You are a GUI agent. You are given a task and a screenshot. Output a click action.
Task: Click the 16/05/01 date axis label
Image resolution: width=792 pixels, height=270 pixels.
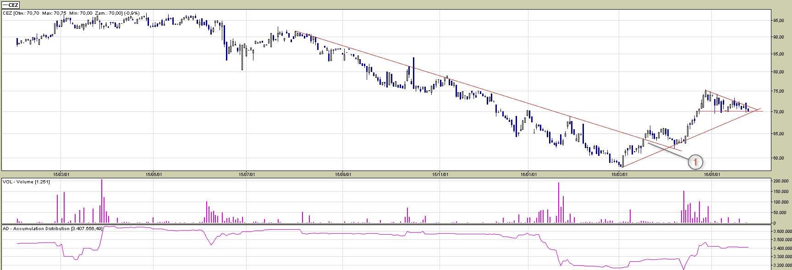coord(712,174)
